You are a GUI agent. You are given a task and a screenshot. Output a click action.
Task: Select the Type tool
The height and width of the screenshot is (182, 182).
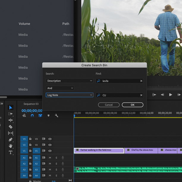[x=11, y=153]
